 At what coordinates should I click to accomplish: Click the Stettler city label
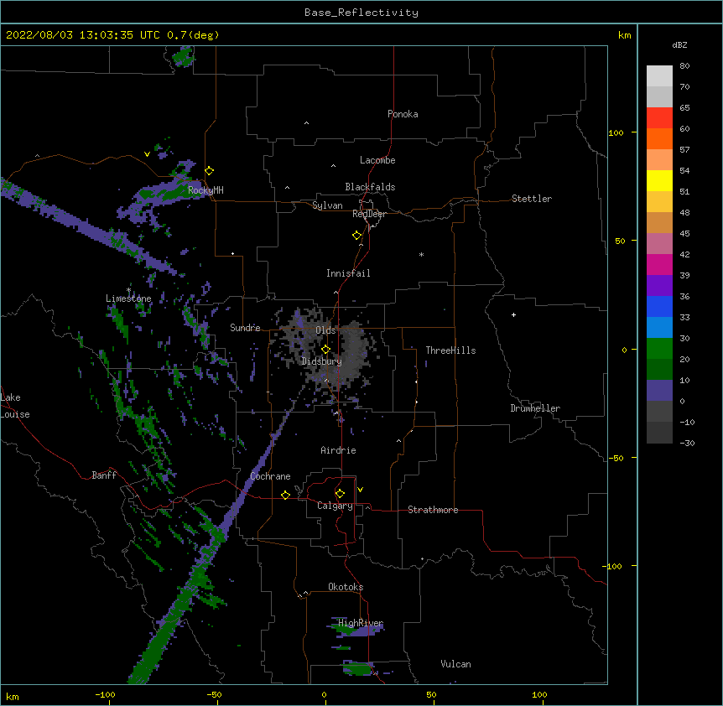pos(532,199)
